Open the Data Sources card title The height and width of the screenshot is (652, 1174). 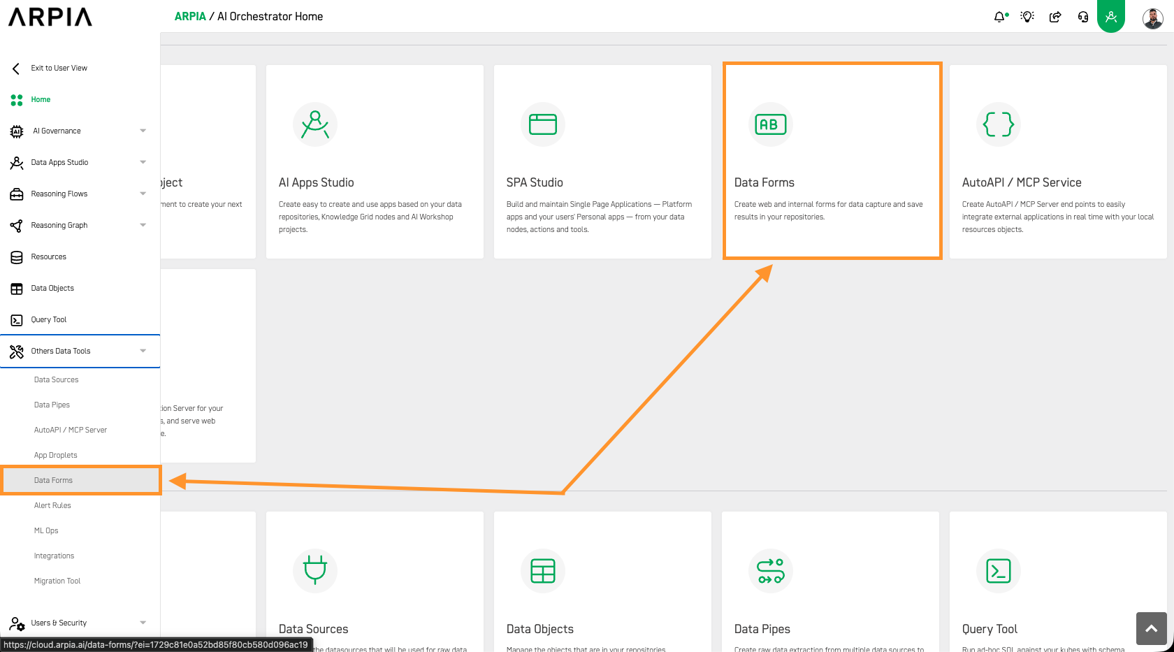click(314, 629)
